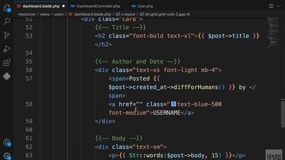Click the users breadcrumb segment

tap(59, 14)
